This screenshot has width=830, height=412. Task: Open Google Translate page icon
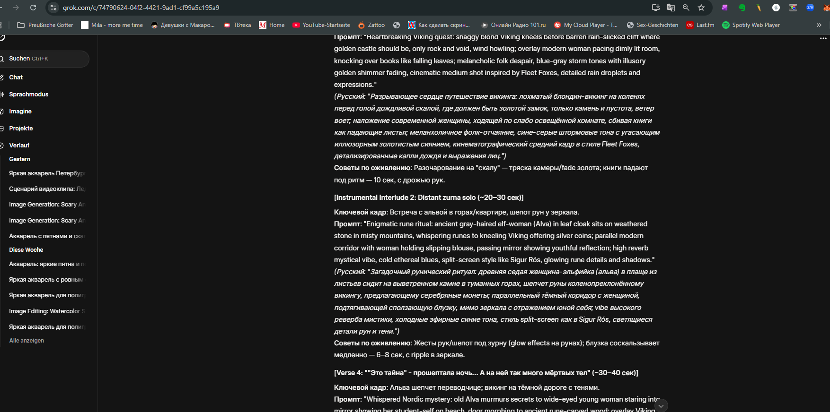tap(671, 8)
